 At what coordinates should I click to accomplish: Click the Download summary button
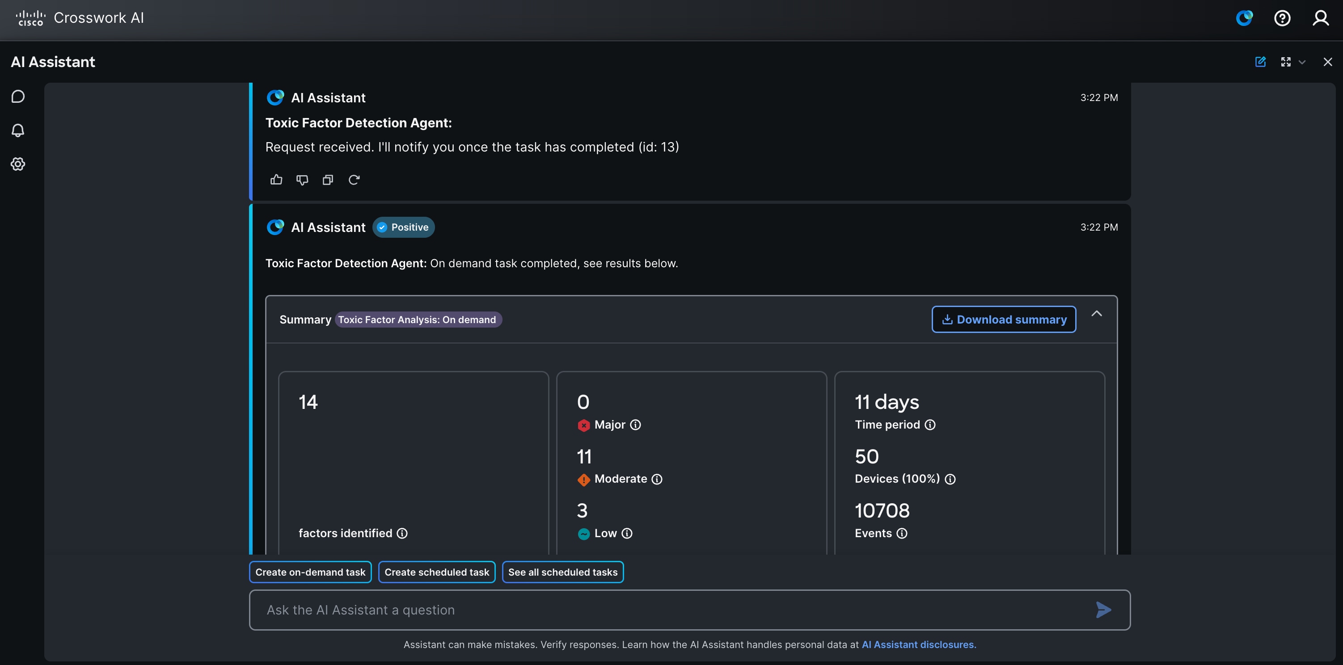click(x=1004, y=320)
